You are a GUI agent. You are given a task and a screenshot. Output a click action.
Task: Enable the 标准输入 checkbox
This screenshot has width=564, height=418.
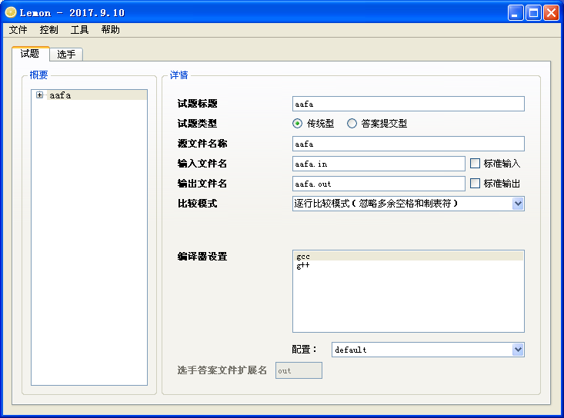476,164
